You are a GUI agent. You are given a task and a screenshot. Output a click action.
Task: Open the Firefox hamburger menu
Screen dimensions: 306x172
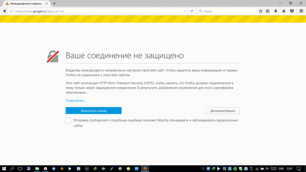pyautogui.click(x=301, y=11)
